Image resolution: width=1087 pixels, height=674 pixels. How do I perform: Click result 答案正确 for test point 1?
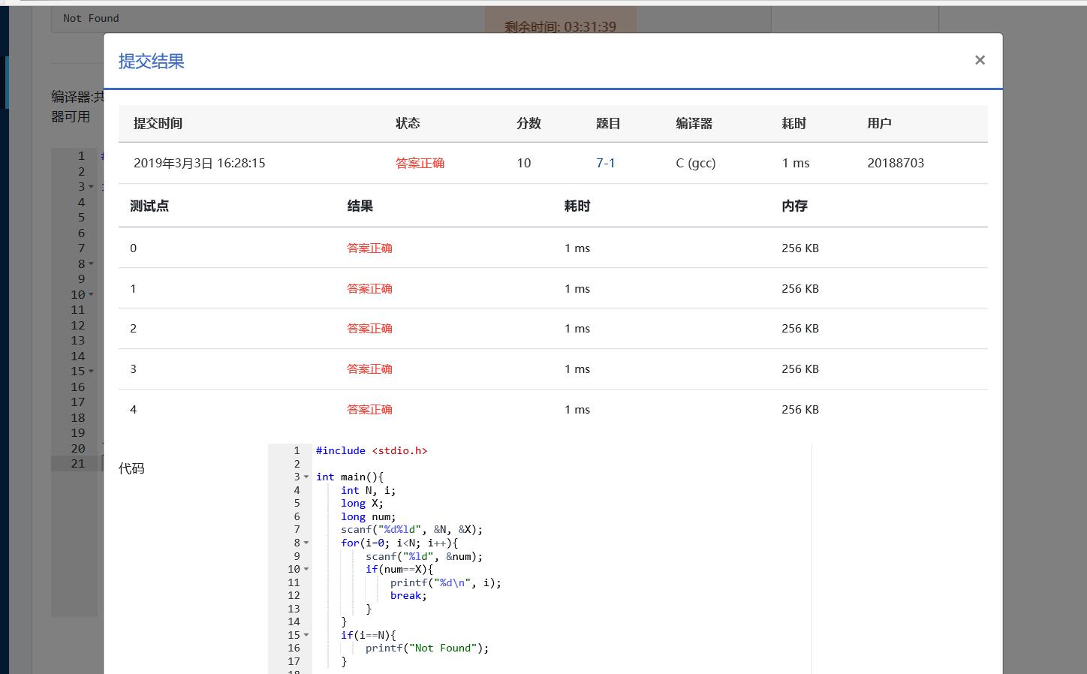point(369,288)
